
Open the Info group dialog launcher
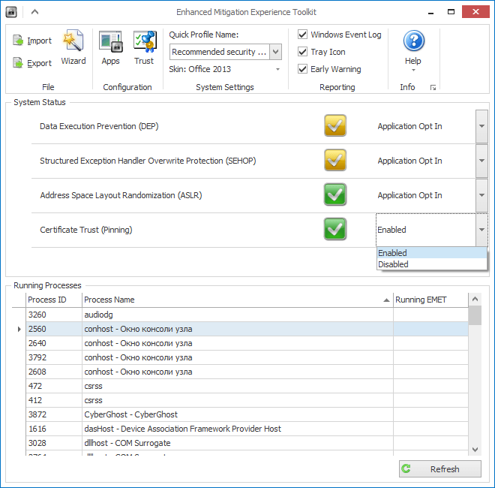433,88
